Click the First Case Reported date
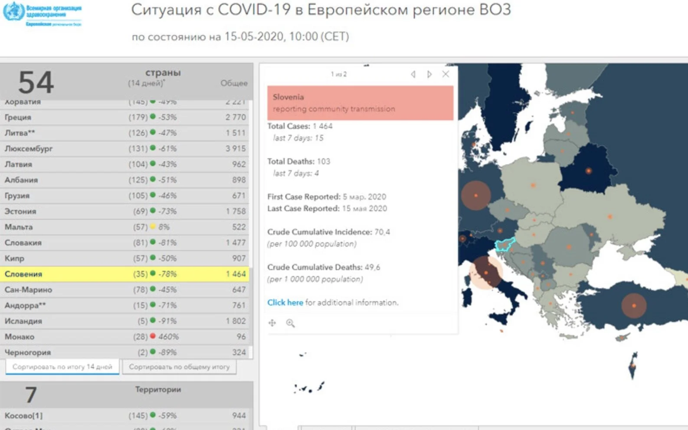Viewport: 688px width, 430px height. click(x=364, y=197)
